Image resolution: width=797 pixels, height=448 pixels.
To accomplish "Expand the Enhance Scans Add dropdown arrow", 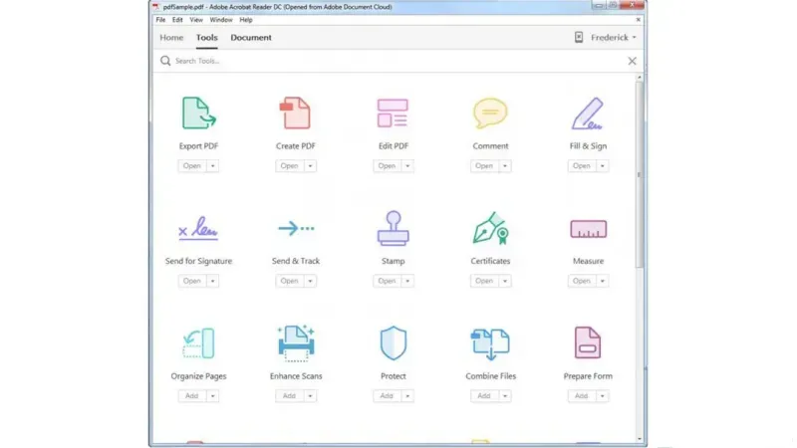I will tap(310, 395).
